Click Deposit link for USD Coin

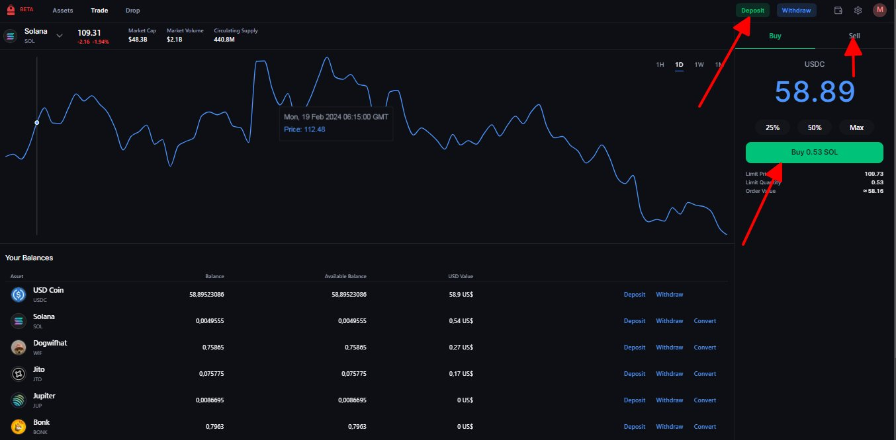[634, 295]
